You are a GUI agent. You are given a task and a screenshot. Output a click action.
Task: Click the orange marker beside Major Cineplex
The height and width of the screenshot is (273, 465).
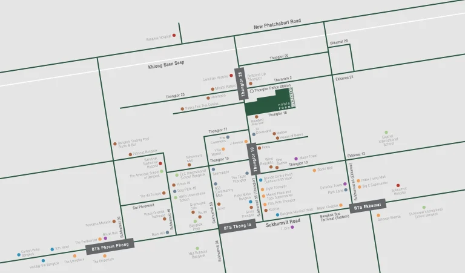341,205
